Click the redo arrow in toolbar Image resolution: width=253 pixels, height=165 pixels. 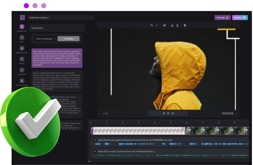[x=157, y=25]
